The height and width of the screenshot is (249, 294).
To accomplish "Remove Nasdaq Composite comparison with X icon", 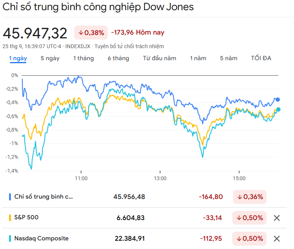I will click(277, 238).
